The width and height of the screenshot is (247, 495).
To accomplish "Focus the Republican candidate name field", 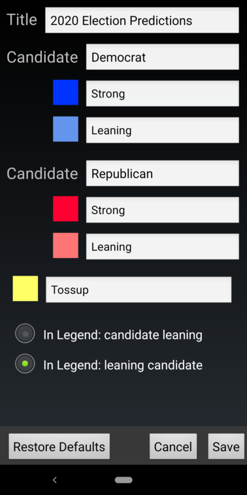I will [x=163, y=174].
